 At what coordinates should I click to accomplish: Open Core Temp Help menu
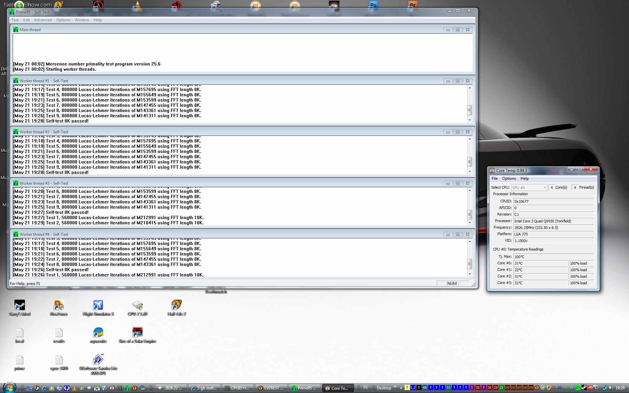(524, 178)
